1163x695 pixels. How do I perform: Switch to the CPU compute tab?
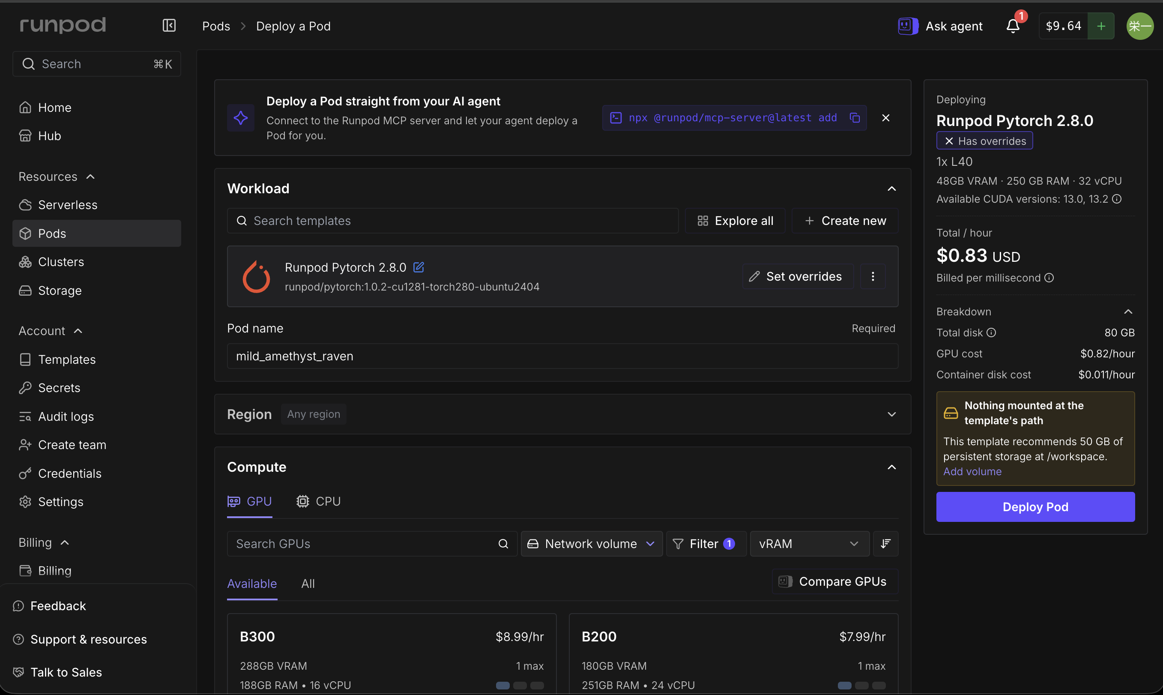coord(318,501)
